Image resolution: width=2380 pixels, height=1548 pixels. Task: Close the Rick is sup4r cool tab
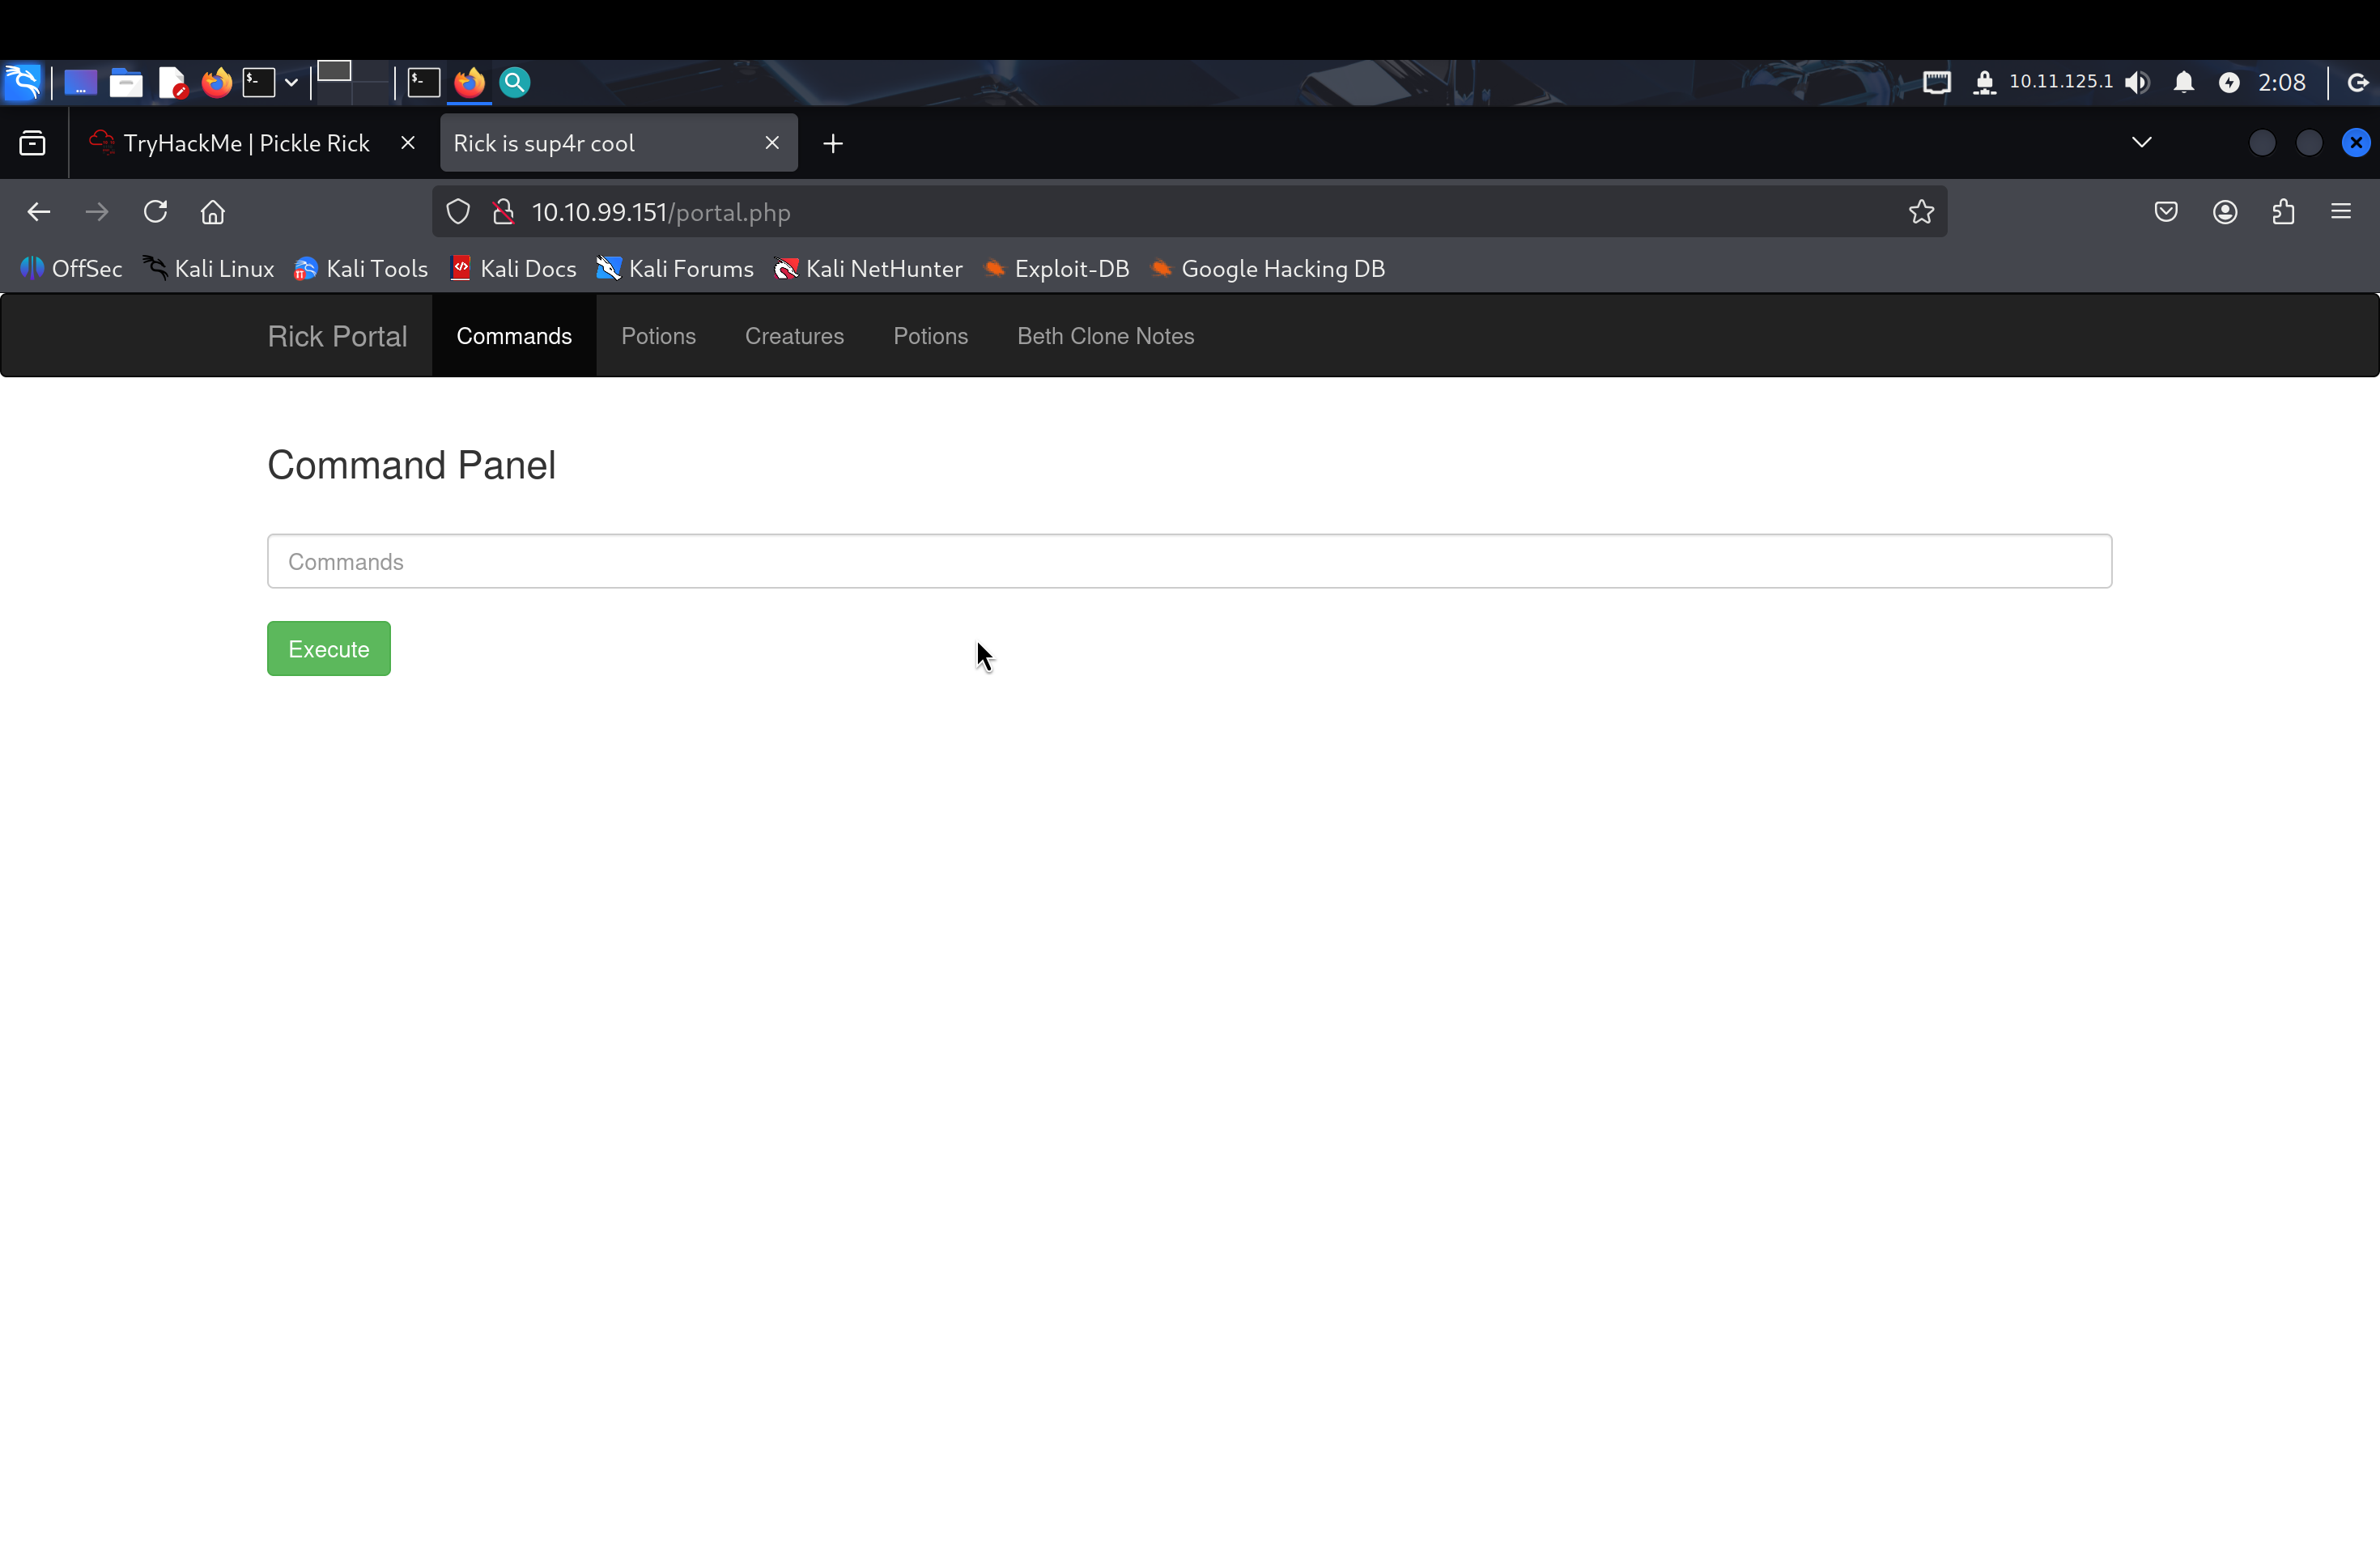[772, 143]
